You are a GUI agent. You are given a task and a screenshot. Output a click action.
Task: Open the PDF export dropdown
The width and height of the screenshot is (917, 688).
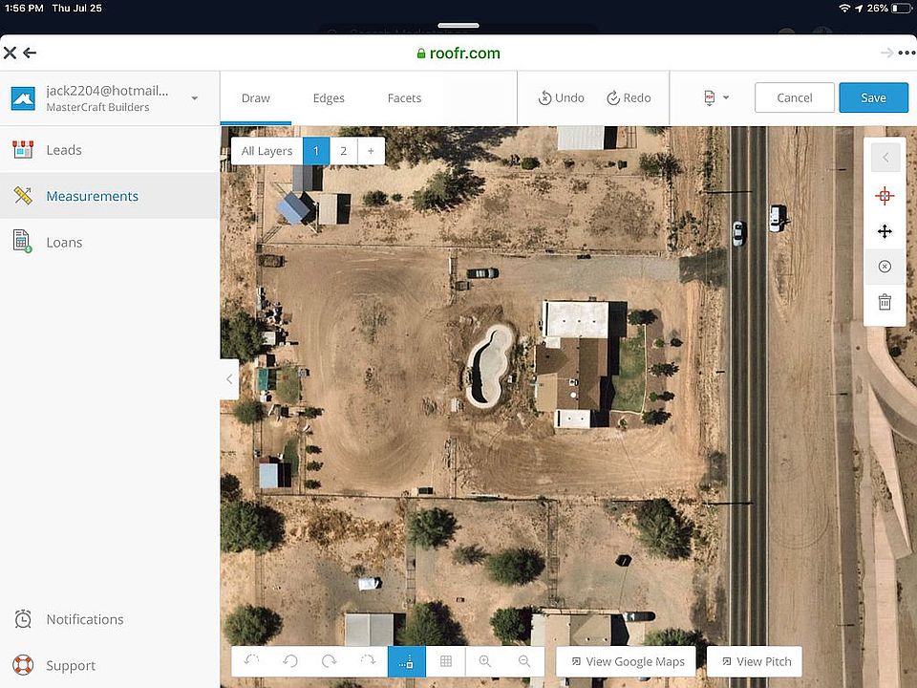coord(715,97)
